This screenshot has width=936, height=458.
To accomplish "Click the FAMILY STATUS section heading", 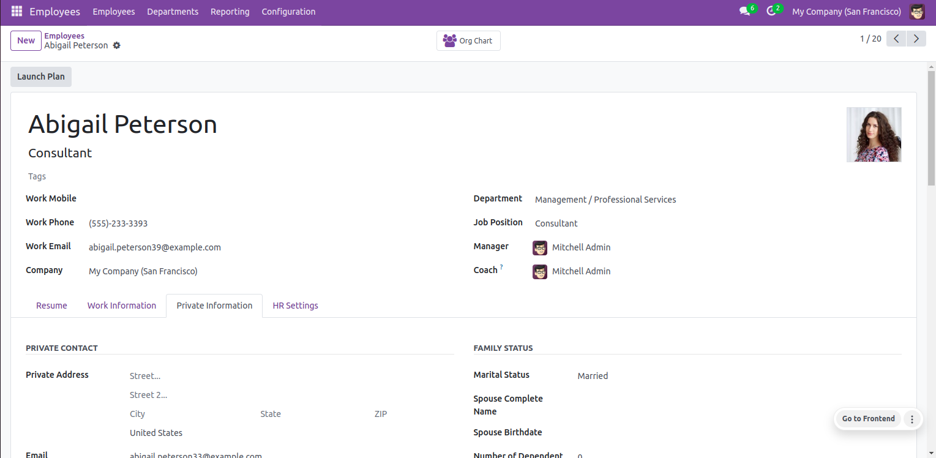I will coord(503,348).
